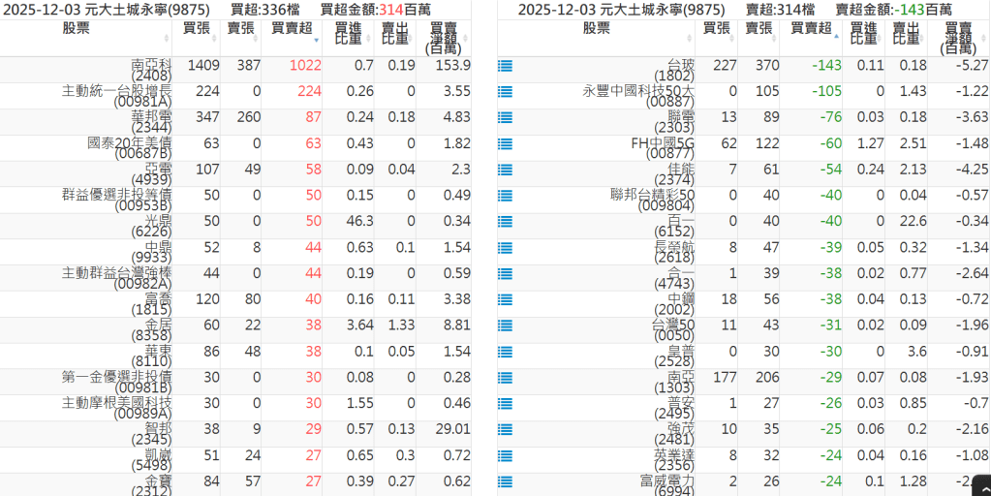
Task: Sort right table by 賣張 column header
Action: point(758,29)
